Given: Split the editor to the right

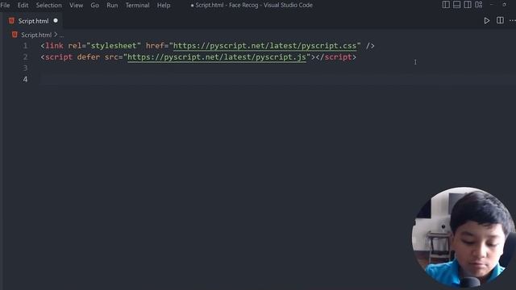Looking at the screenshot, I should 500,20.
